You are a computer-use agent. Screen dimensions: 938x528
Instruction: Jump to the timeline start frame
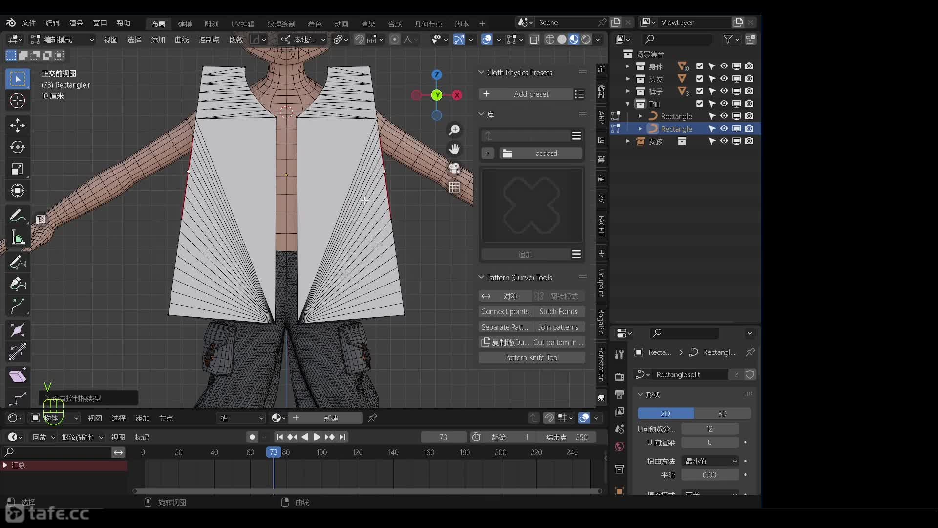pyautogui.click(x=279, y=437)
